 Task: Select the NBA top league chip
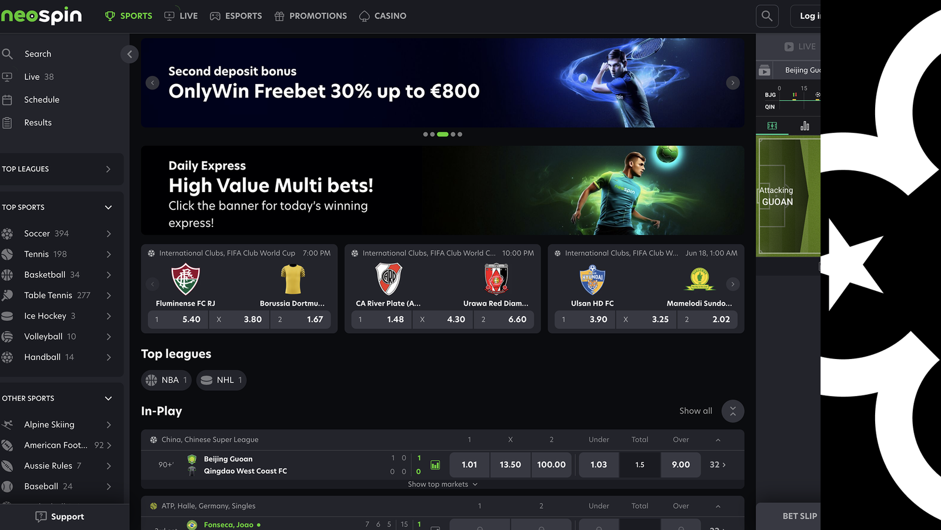(166, 380)
